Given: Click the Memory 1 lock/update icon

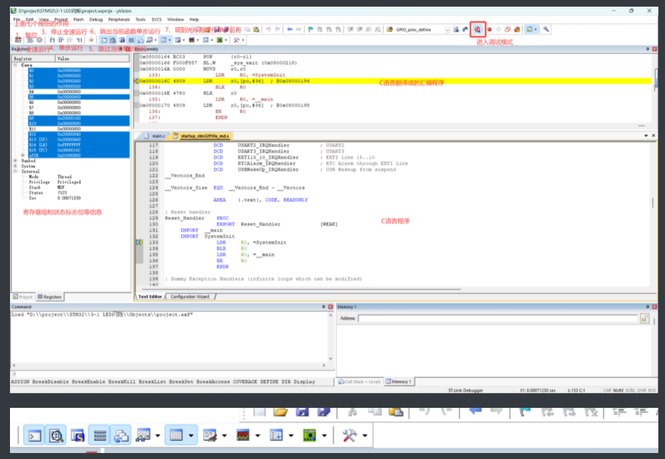Looking at the screenshot, I should [644, 318].
